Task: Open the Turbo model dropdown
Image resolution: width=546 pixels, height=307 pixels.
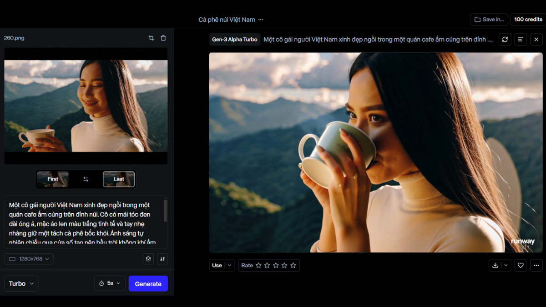Action: click(x=21, y=283)
